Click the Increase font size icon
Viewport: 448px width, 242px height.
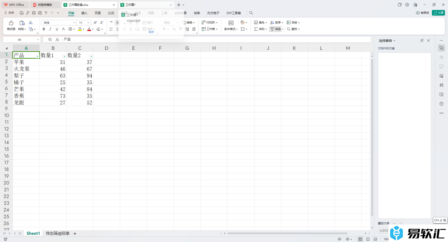point(95,23)
